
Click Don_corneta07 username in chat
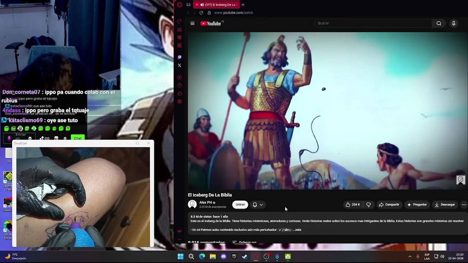pos(21,92)
